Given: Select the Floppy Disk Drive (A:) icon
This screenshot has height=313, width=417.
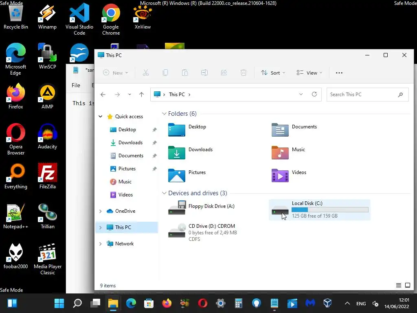Looking at the screenshot, I should [x=177, y=207].
